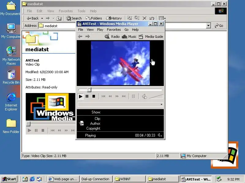Image resolution: width=245 pixels, height=183 pixels.
Task: Pause preview clip in Explorer side pane
Action: tap(36, 131)
